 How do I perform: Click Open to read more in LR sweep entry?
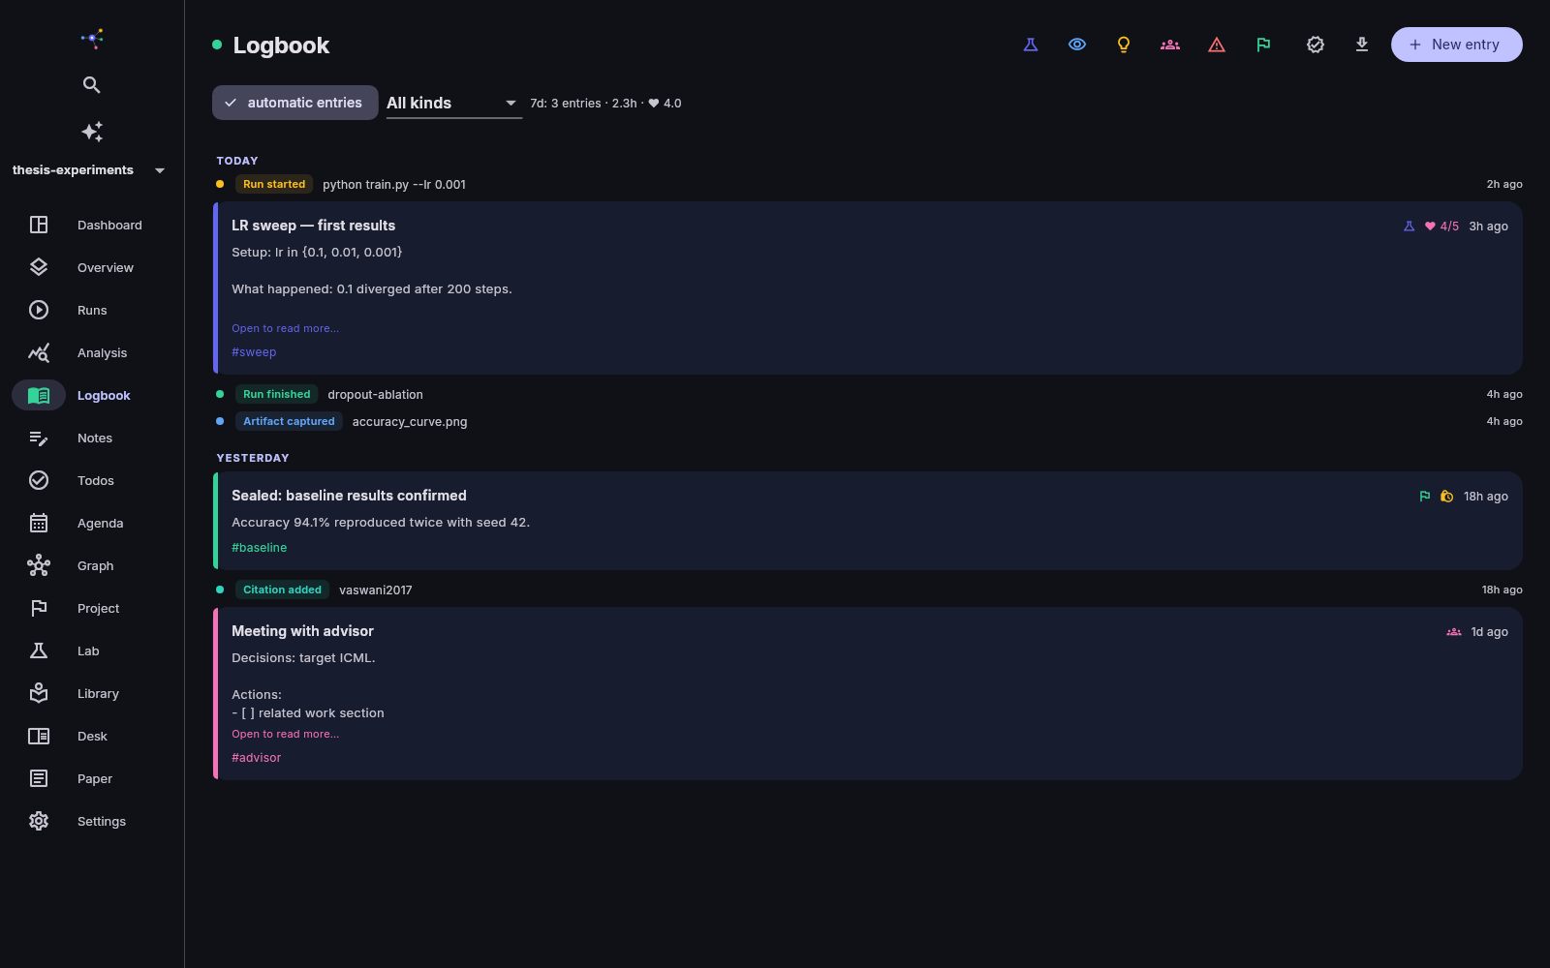285,329
